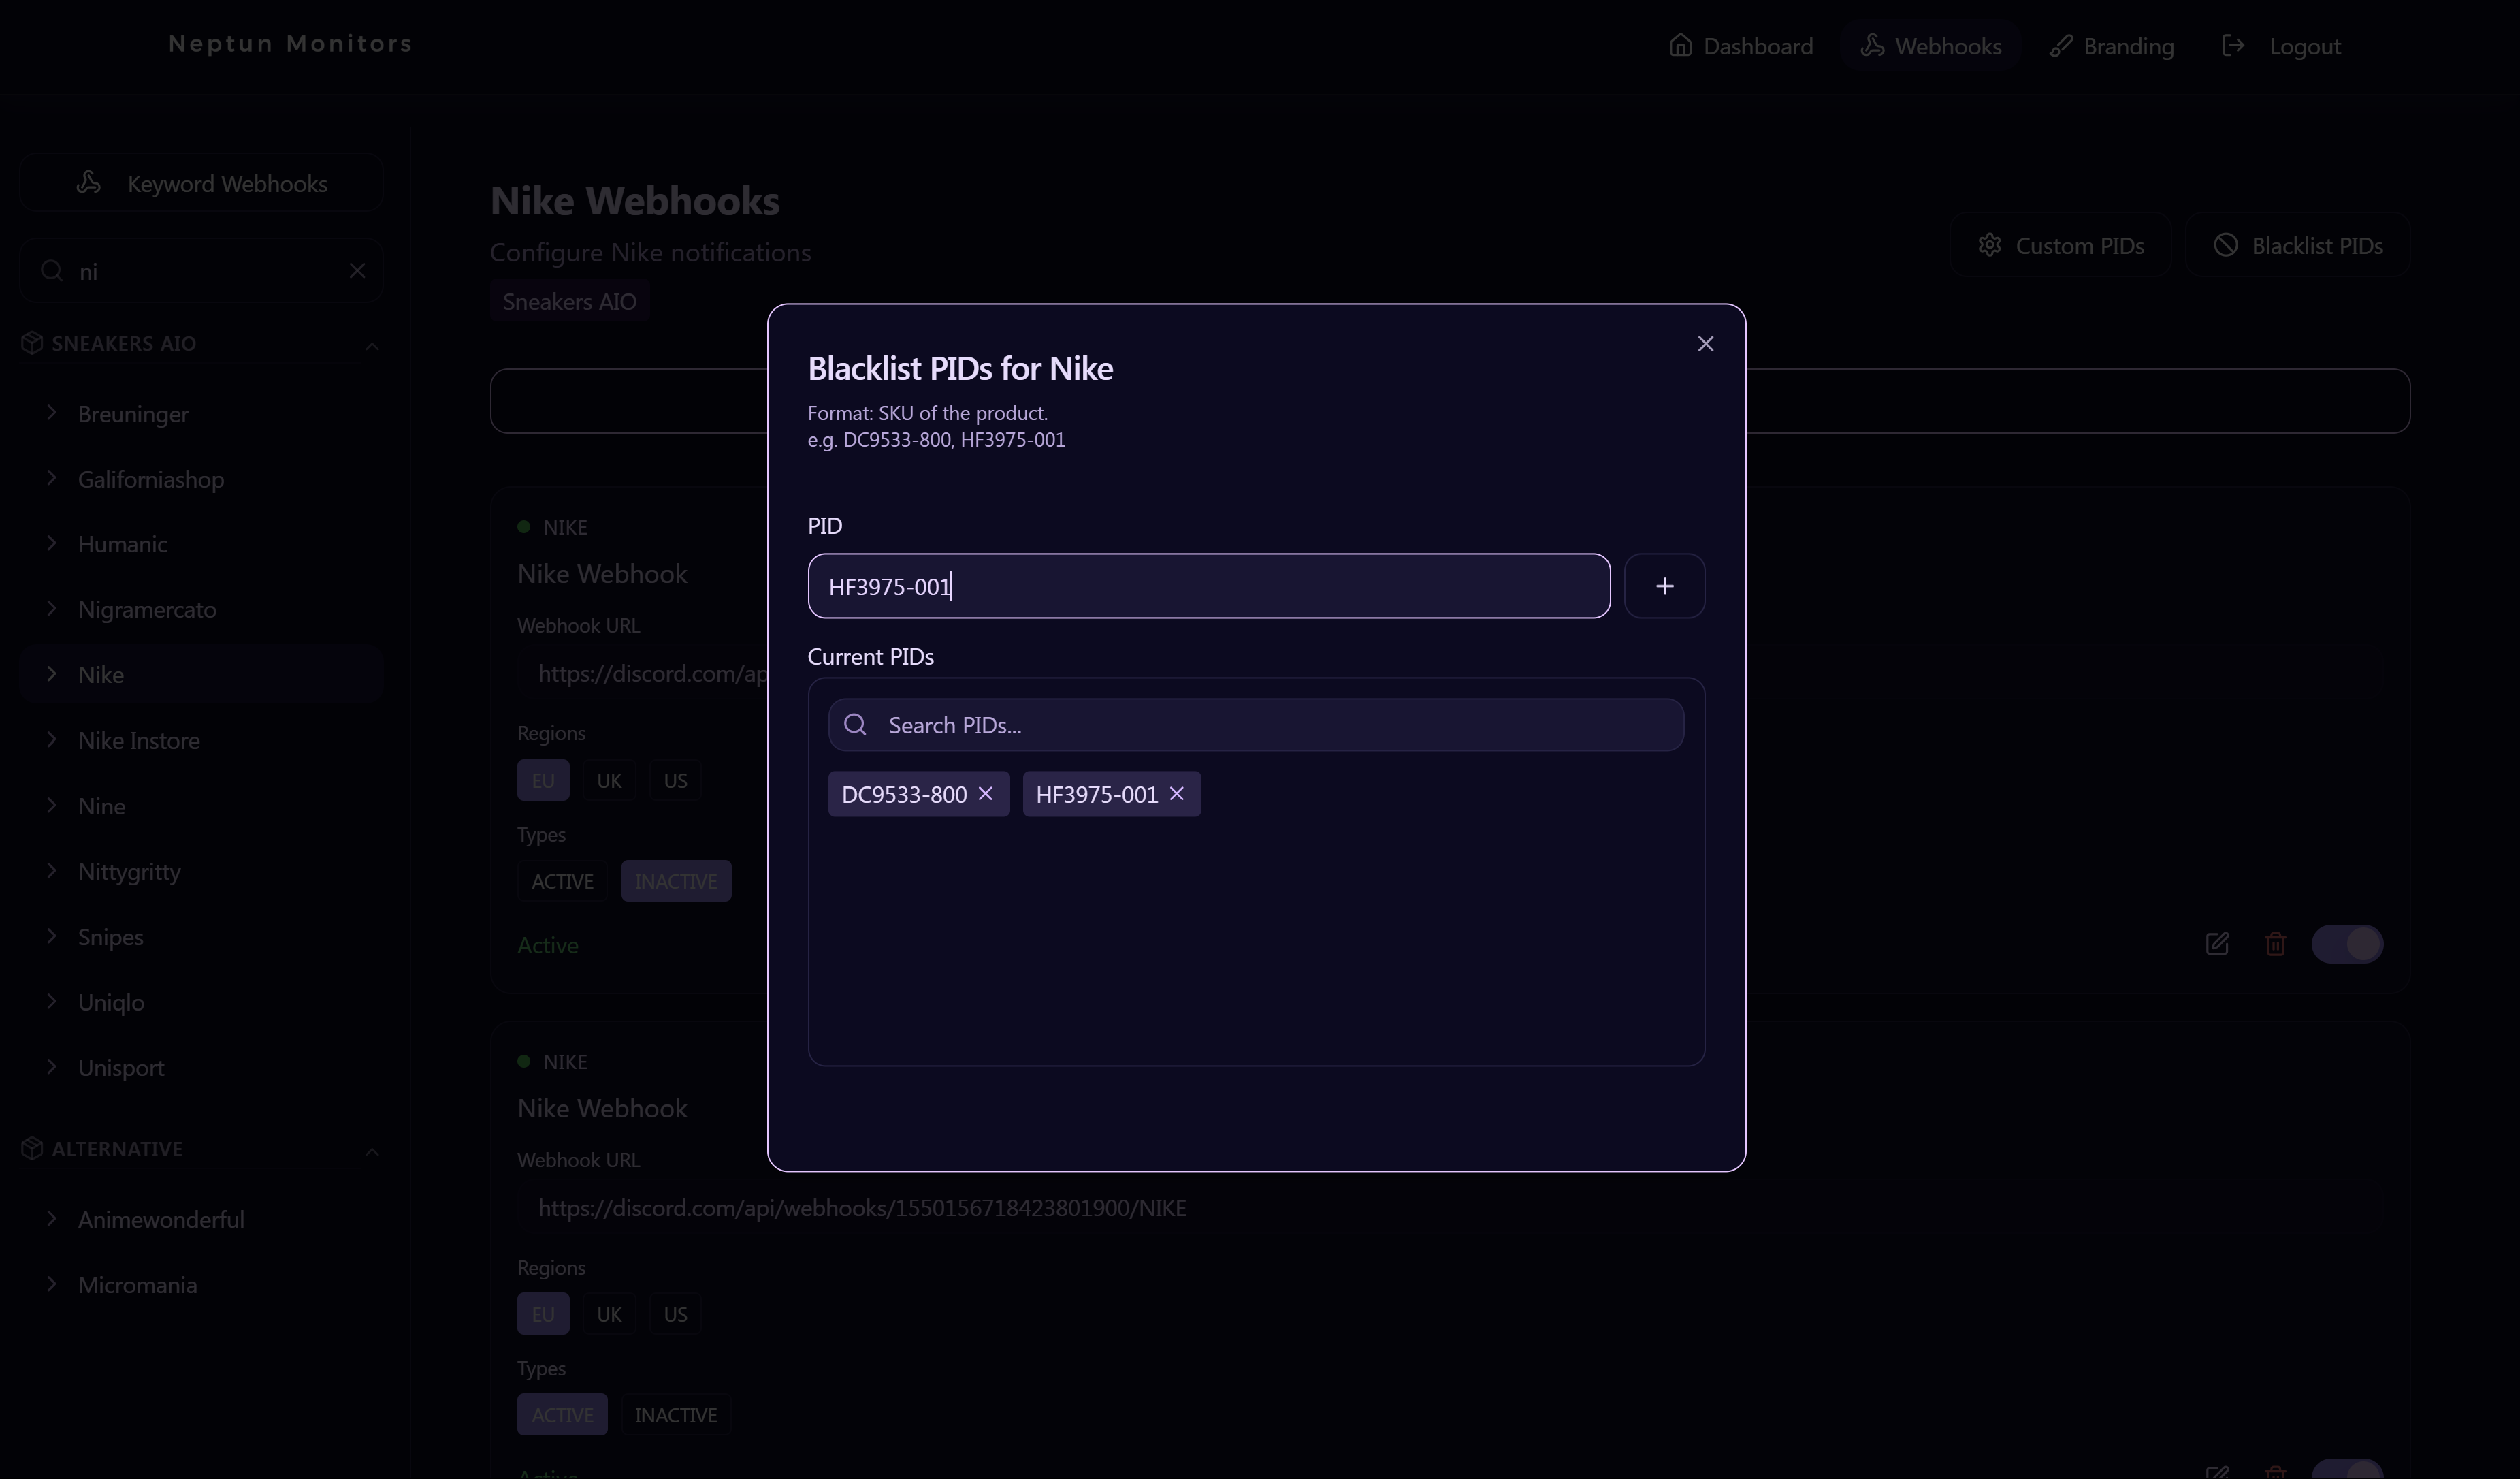Close the Blacklist PIDs dialog
Viewport: 2520px width, 1479px height.
1705,344
